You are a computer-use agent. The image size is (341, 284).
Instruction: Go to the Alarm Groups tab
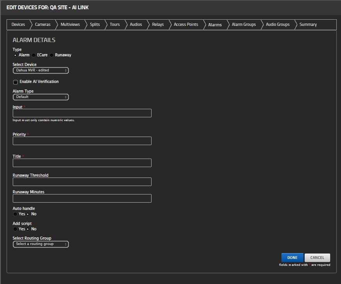[244, 24]
